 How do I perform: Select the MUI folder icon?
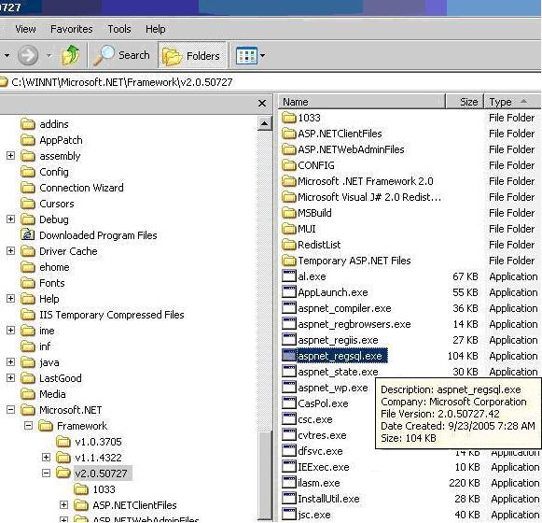pos(289,229)
